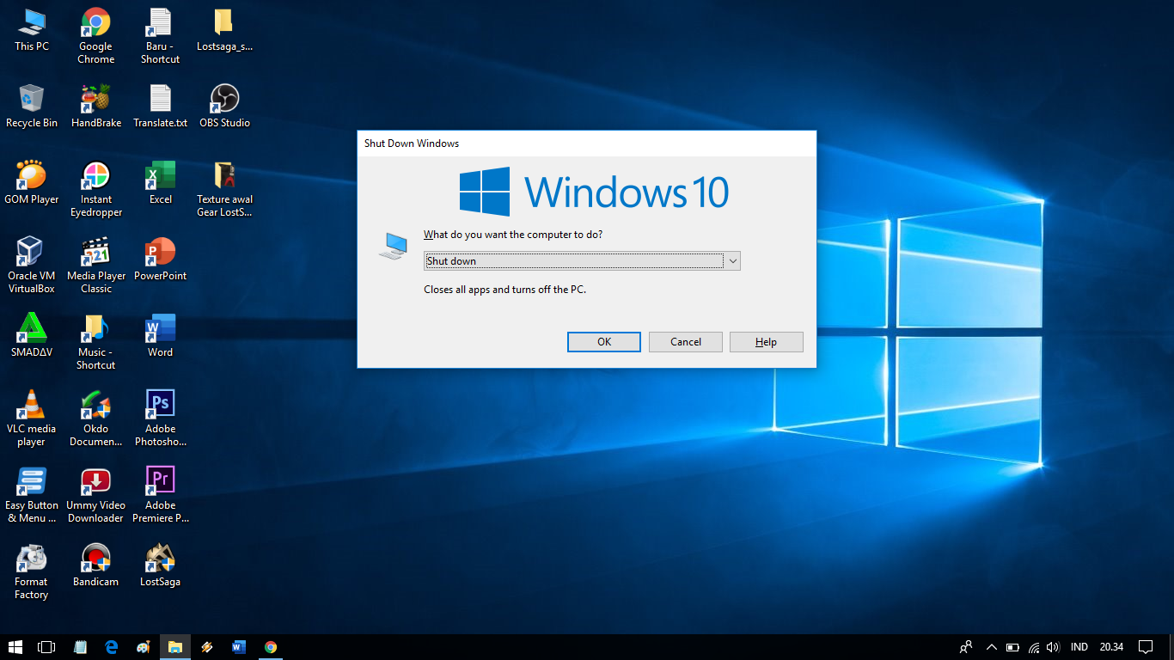This screenshot has width=1174, height=660.
Task: Select the Recycle Bin icon
Action: point(32,107)
